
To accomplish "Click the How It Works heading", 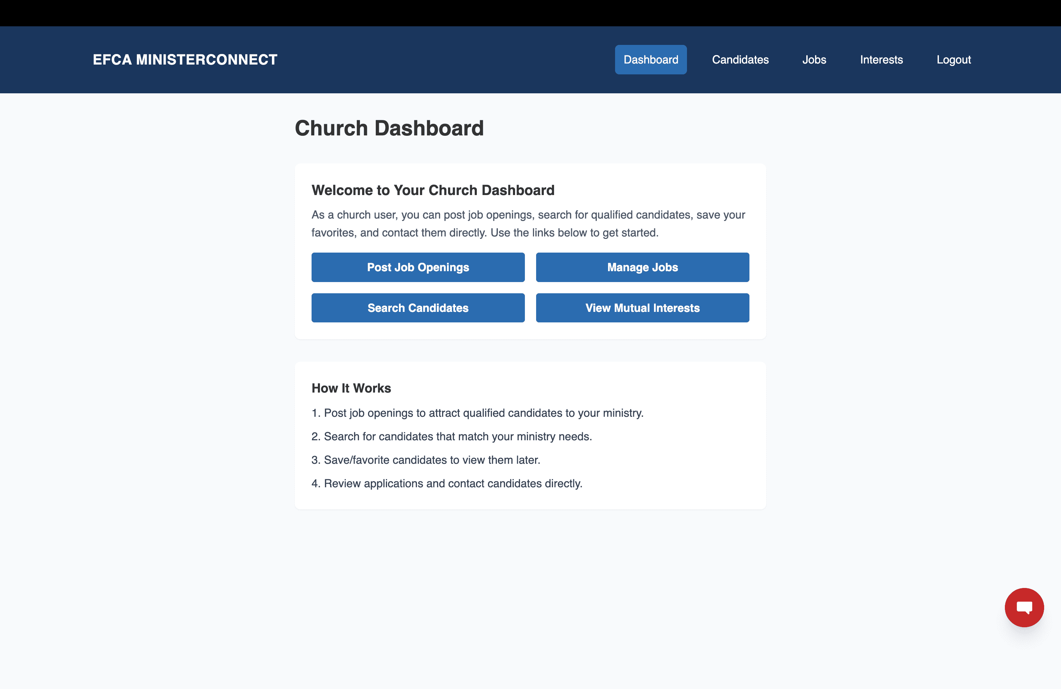I will click(351, 388).
